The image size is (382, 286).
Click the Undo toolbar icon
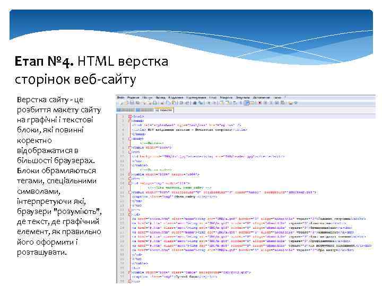tap(181, 103)
